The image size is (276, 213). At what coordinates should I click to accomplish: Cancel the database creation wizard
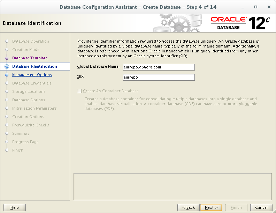pos(261,207)
